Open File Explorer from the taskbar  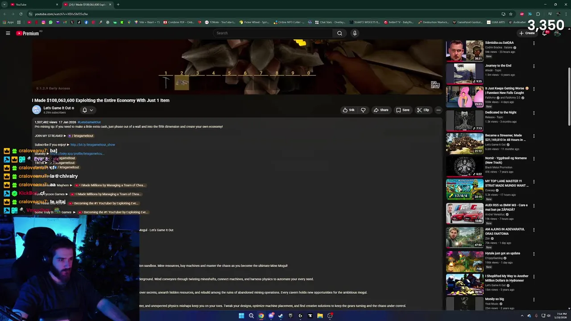(x=320, y=316)
